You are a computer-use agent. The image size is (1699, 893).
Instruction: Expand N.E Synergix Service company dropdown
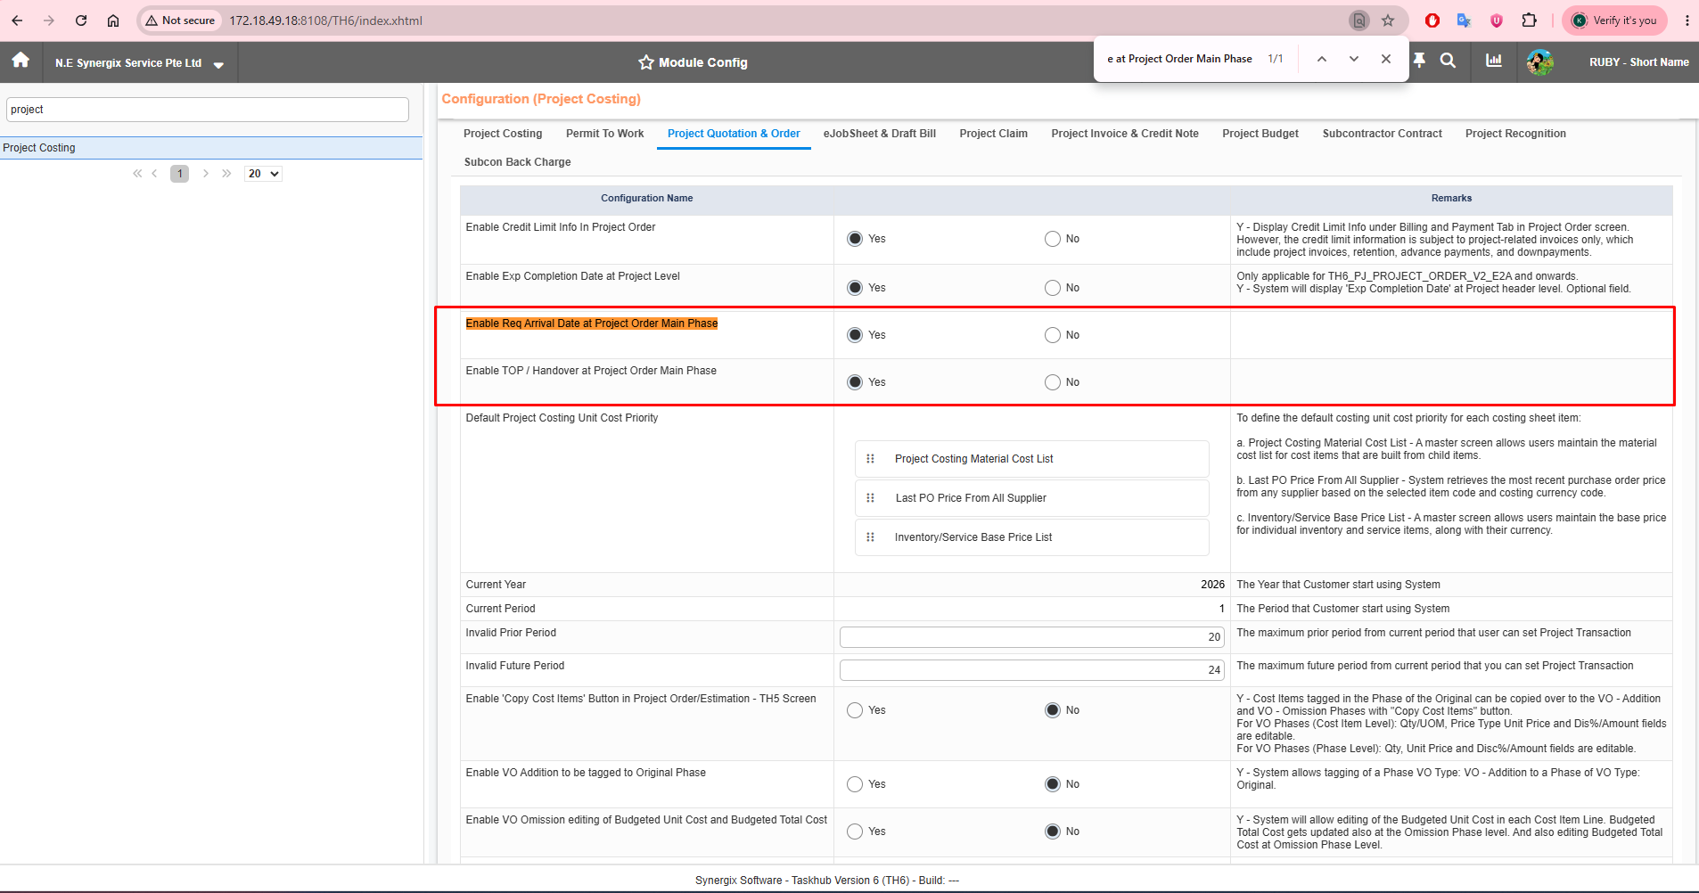click(218, 64)
